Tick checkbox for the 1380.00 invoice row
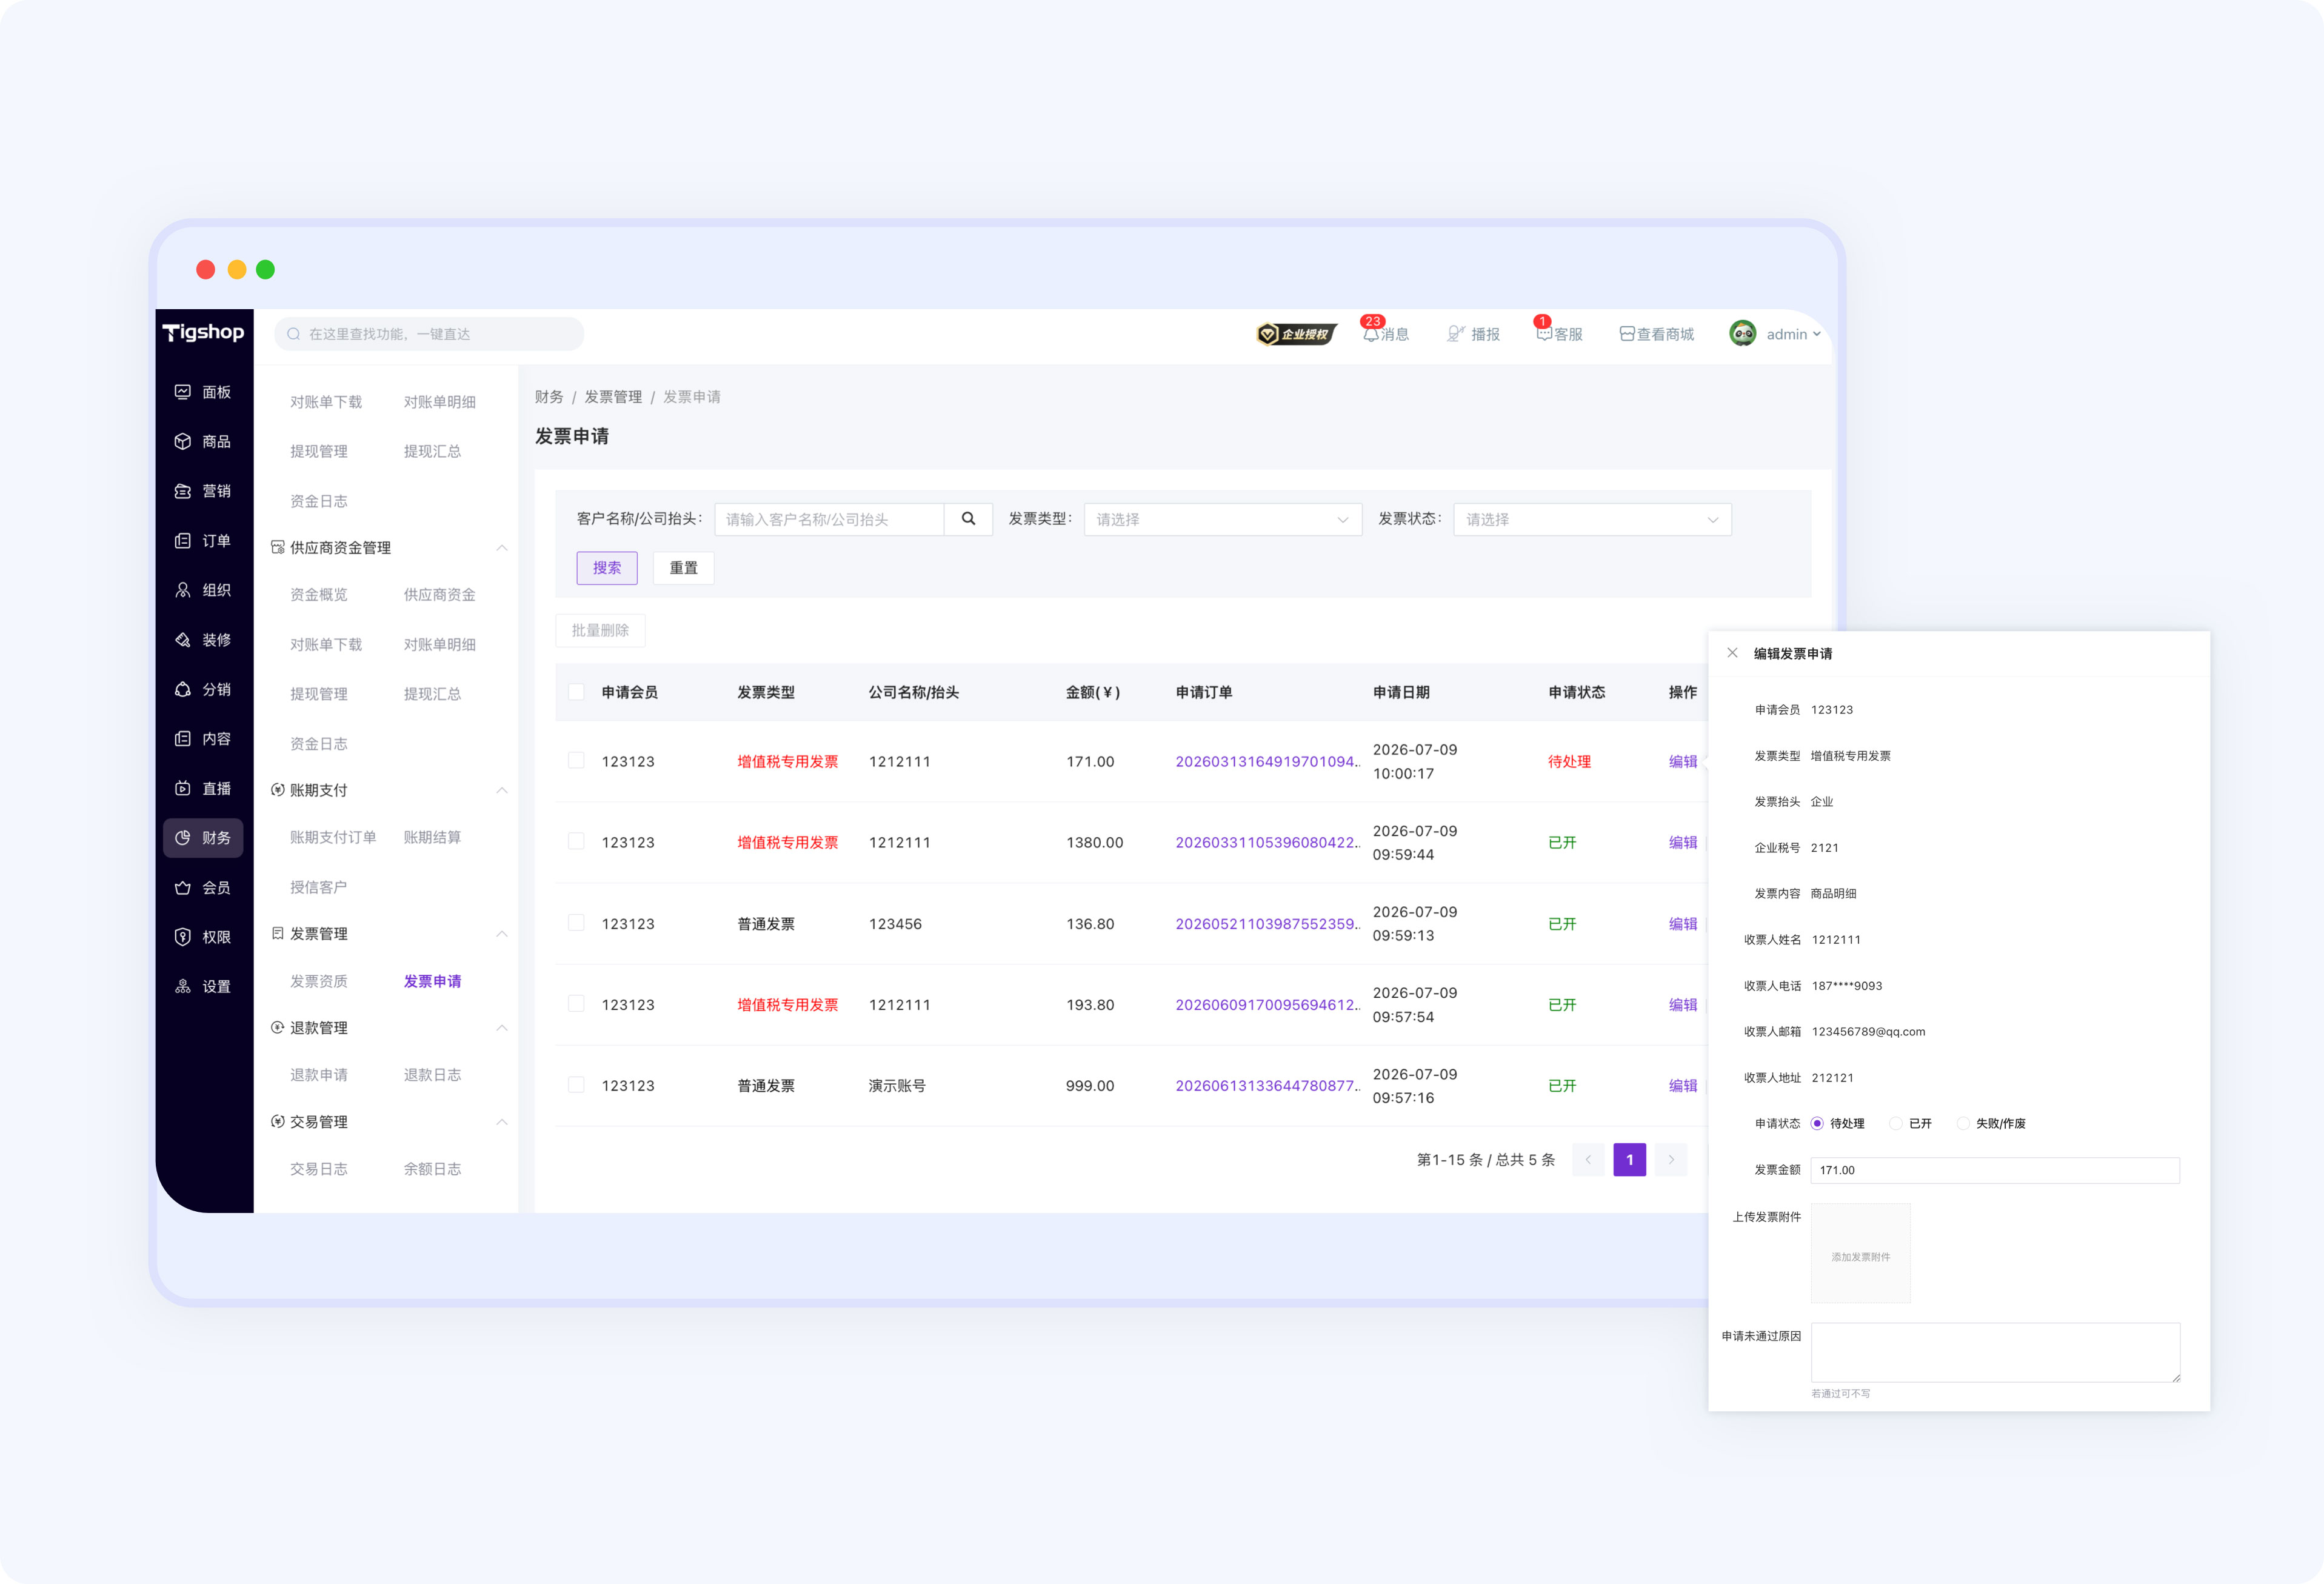2324x1584 pixels. (x=576, y=842)
